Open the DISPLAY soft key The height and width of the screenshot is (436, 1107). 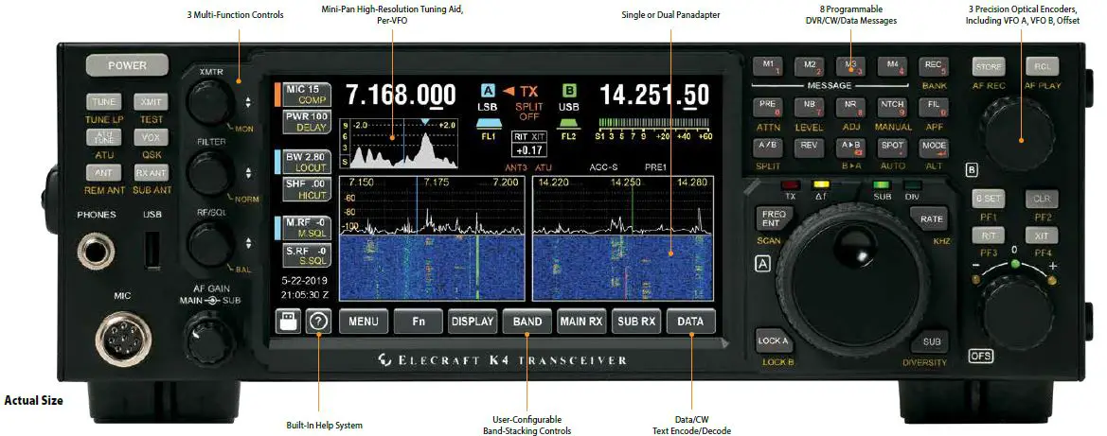[x=473, y=321]
